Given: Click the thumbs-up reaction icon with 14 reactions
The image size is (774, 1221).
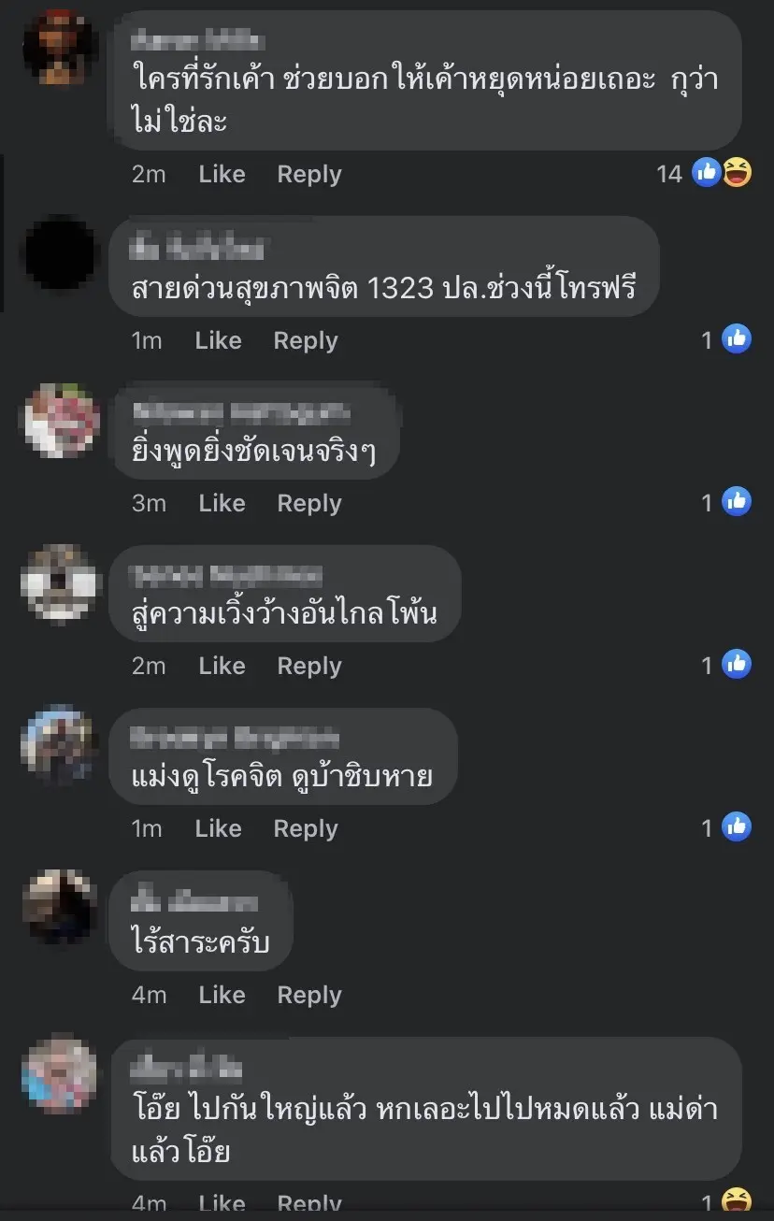Looking at the screenshot, I should click(x=708, y=172).
